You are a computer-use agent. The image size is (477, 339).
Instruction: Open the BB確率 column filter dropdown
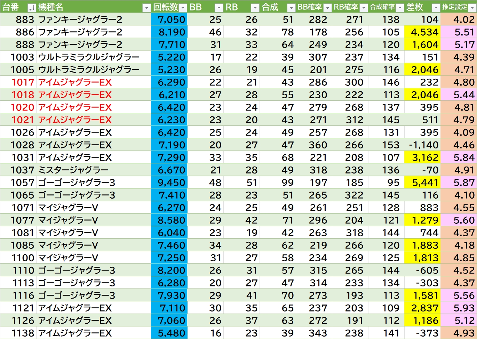327,8
